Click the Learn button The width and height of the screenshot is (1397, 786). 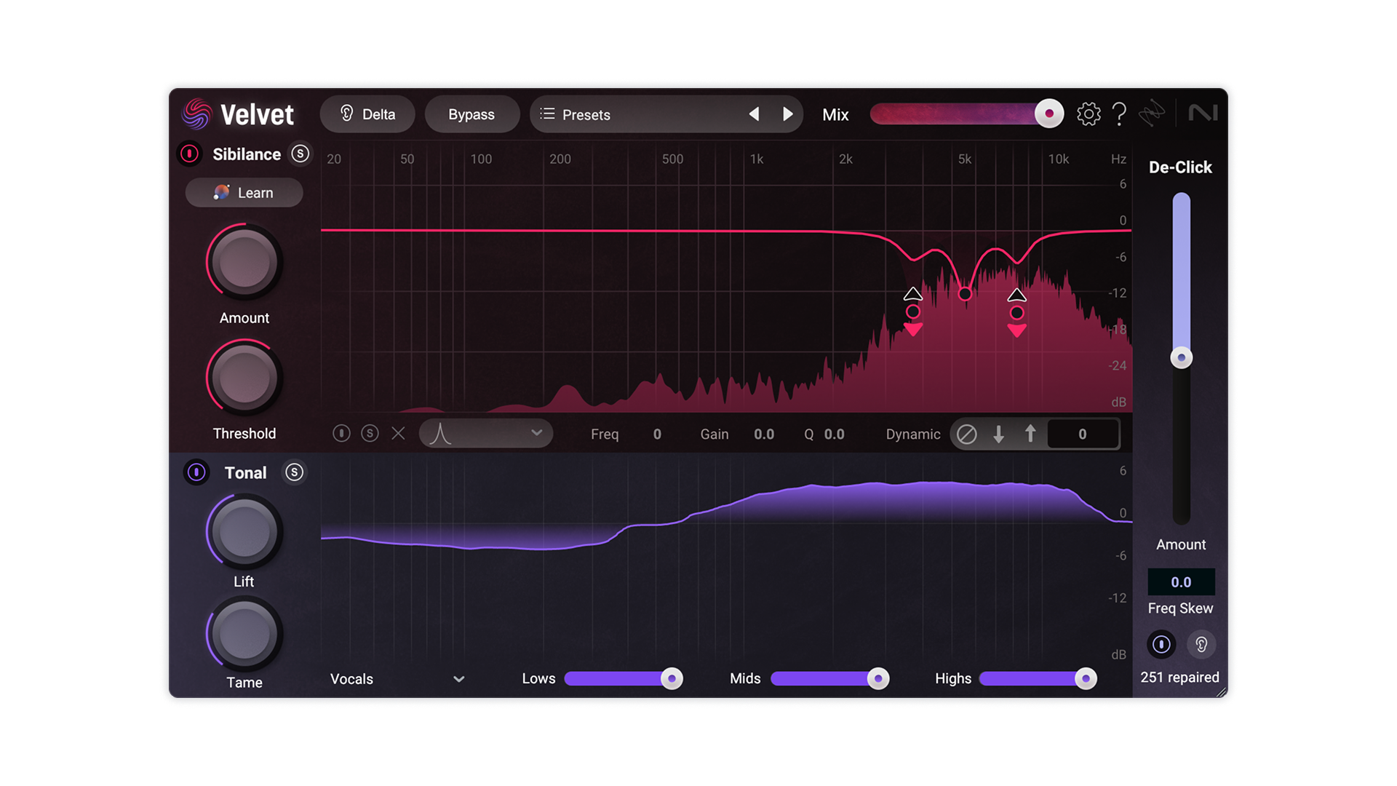click(x=244, y=193)
